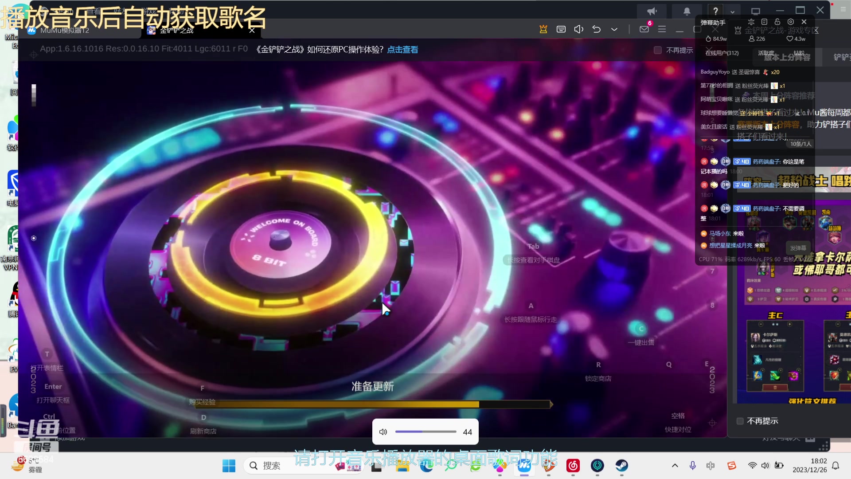
Task: Open the MuMu app icon in taskbar
Action: (x=524, y=466)
